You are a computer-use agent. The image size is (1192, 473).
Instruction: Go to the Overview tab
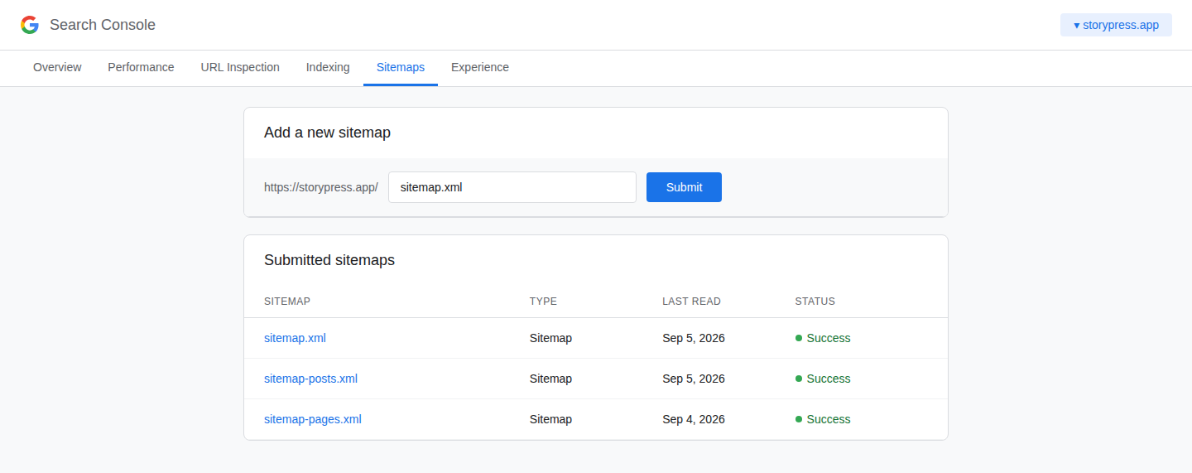tap(57, 67)
